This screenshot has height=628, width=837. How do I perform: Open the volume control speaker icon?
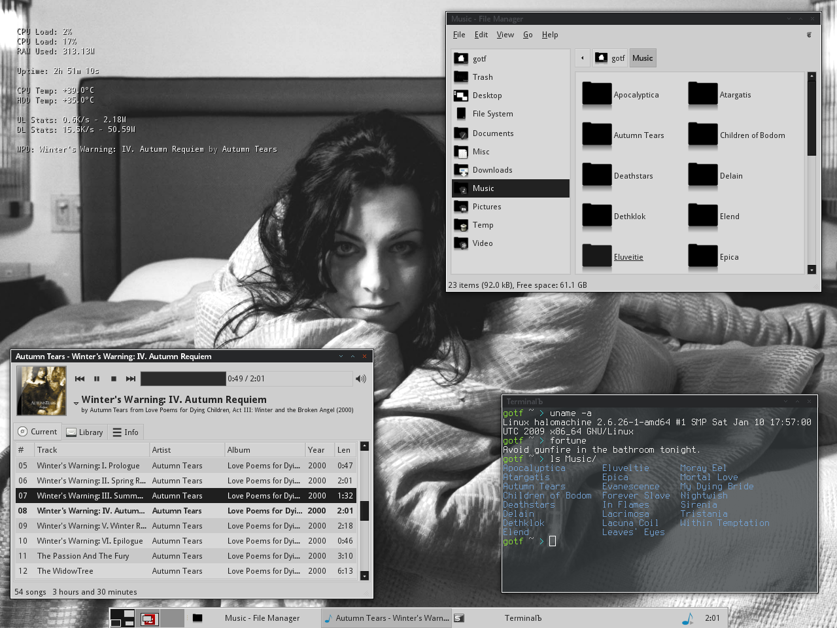click(360, 379)
